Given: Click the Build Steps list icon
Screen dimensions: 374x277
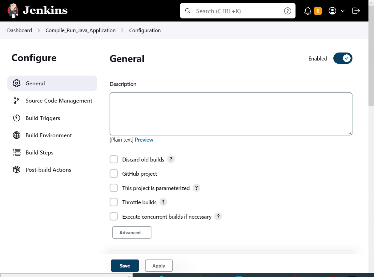Looking at the screenshot, I should tap(17, 152).
